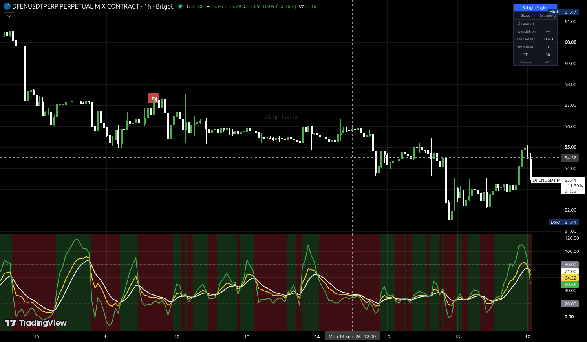Select the State row label

525,16
